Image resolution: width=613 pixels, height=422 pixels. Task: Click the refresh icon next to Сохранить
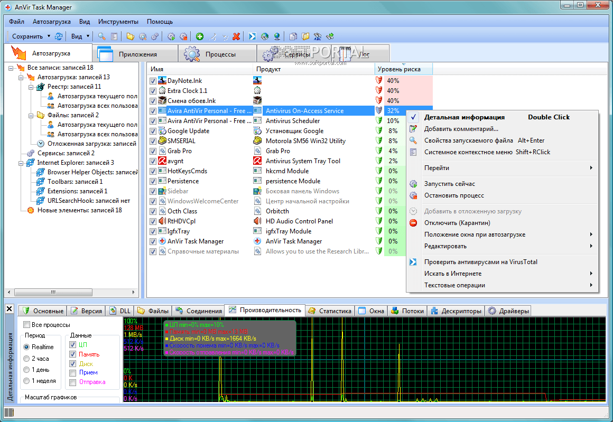(59, 36)
